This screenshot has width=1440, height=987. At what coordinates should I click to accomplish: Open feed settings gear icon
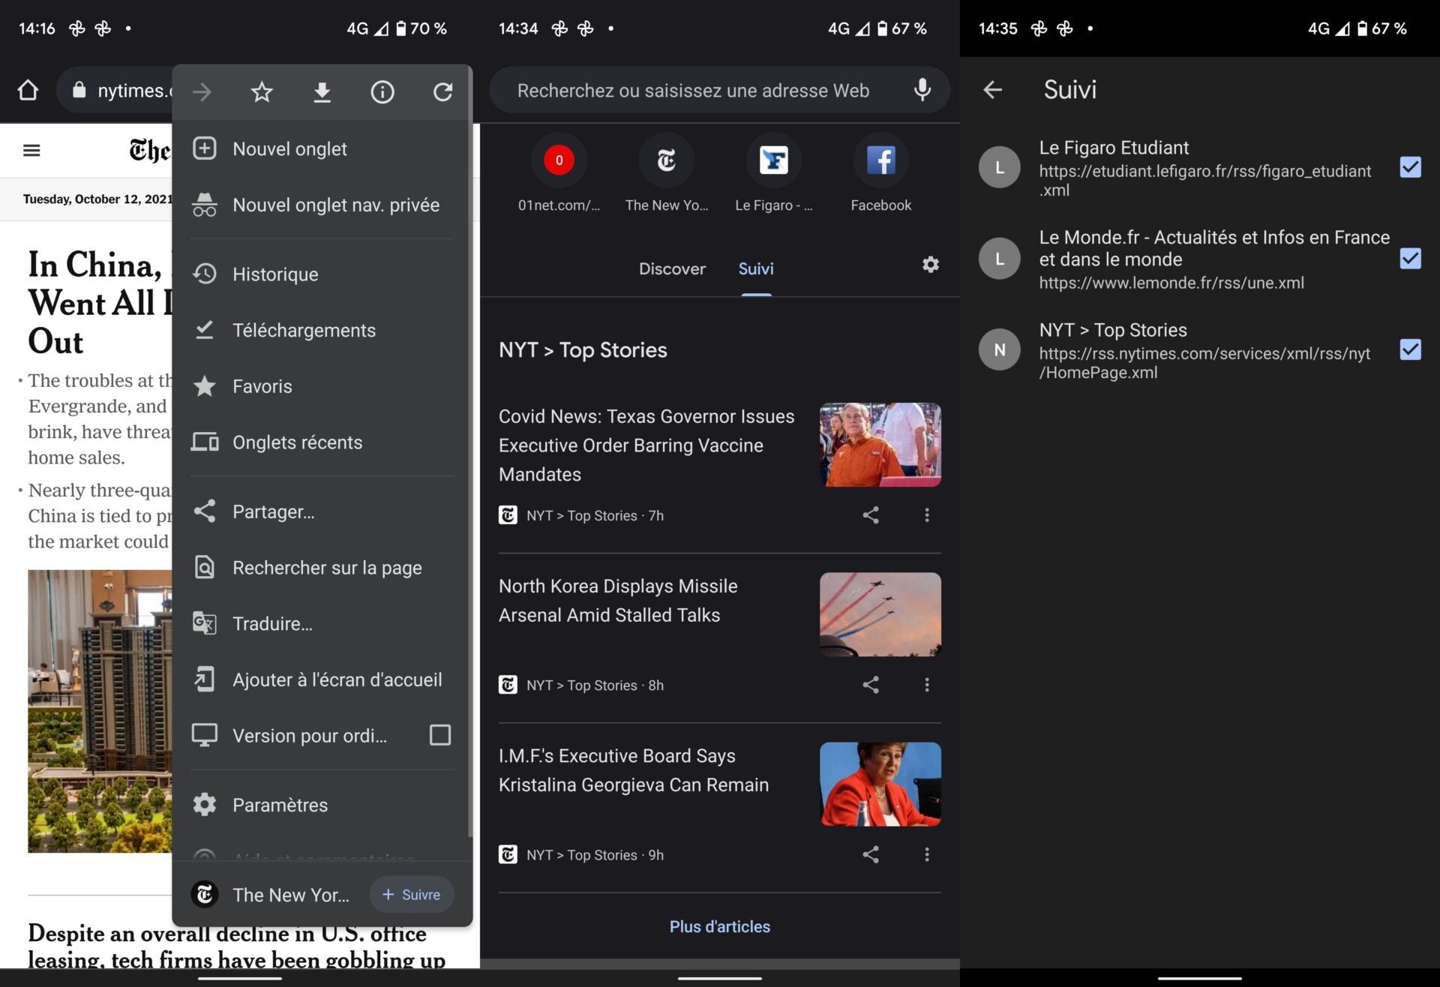click(930, 265)
